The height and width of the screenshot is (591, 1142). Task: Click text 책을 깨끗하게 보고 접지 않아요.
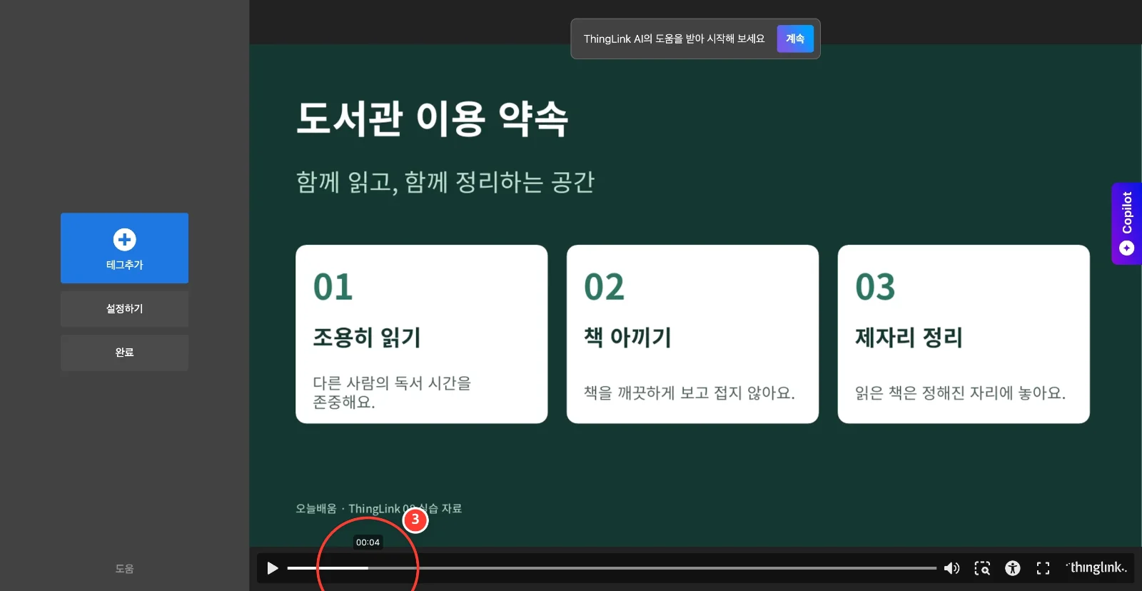click(x=689, y=393)
